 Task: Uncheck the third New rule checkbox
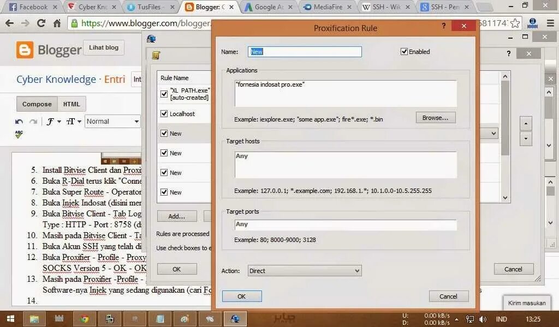click(164, 173)
